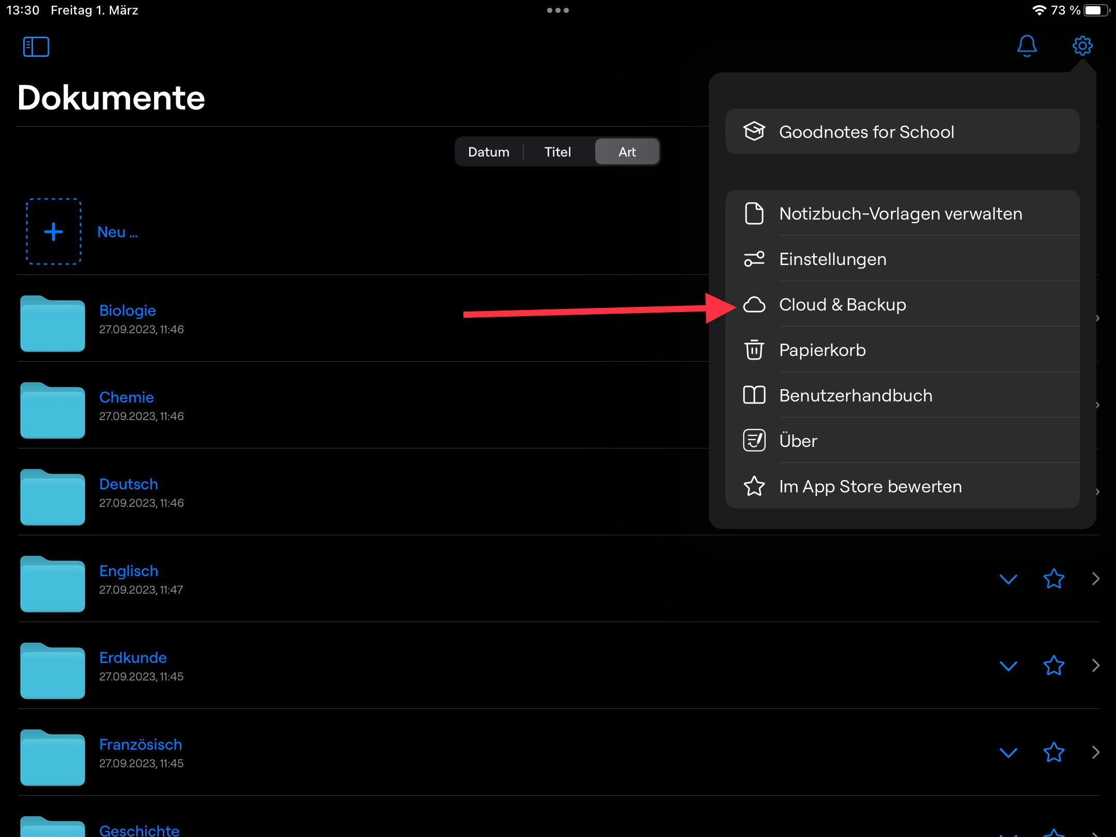Sort documents by Datum

[488, 152]
